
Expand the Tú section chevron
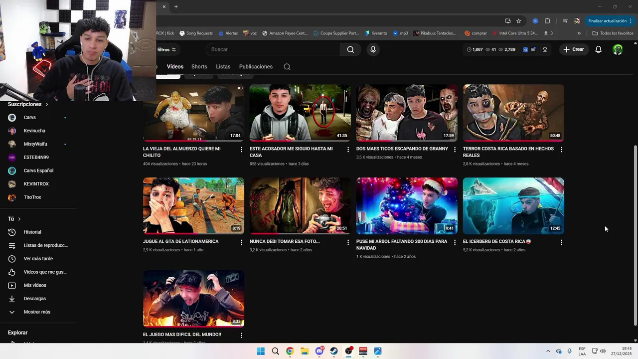pos(19,219)
